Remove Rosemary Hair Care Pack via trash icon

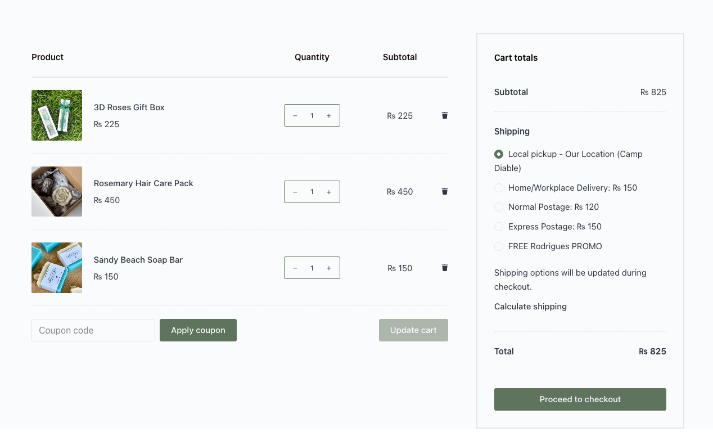click(445, 191)
